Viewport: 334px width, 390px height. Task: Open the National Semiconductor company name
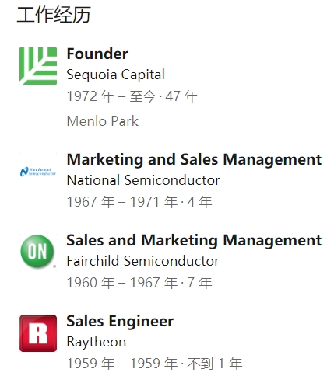click(143, 180)
